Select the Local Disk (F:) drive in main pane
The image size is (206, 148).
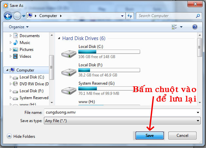click(69, 71)
